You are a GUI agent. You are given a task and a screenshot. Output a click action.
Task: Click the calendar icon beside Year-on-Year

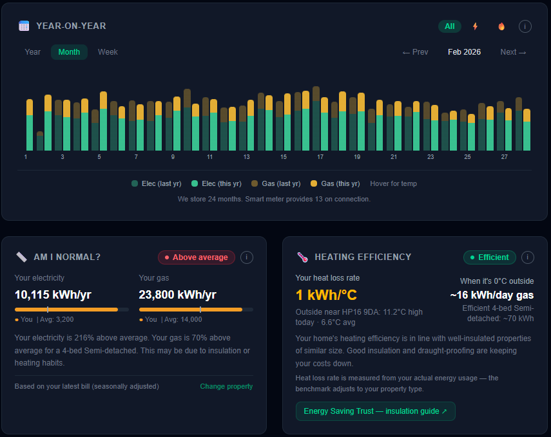(24, 26)
